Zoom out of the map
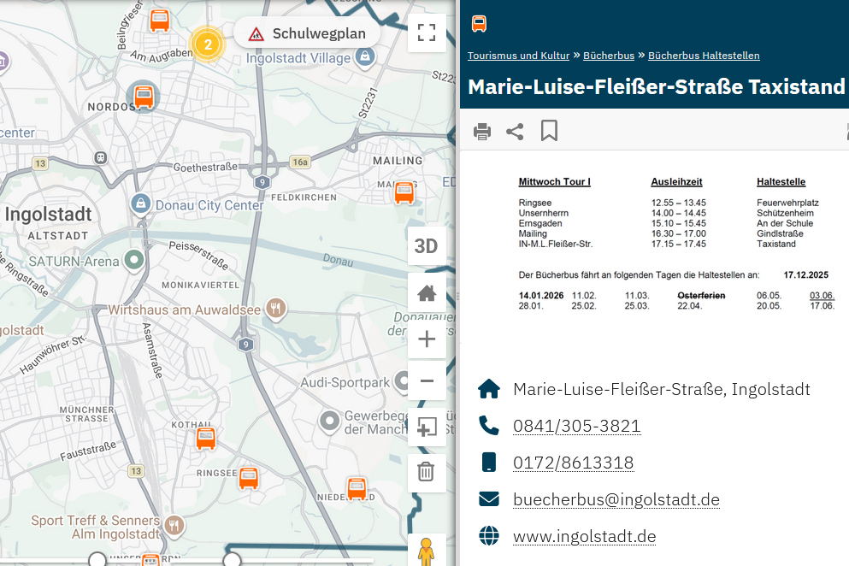This screenshot has height=566, width=849. tap(426, 380)
